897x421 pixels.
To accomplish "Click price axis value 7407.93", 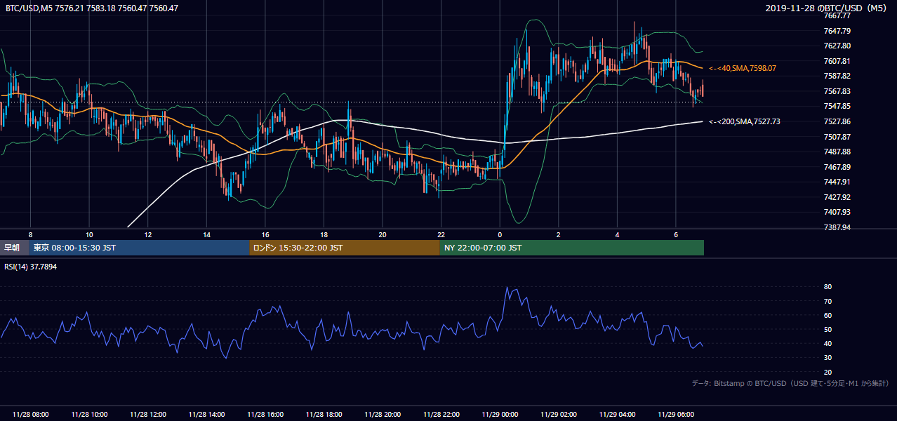I will (x=837, y=212).
